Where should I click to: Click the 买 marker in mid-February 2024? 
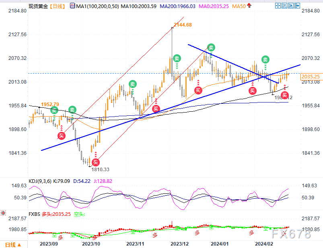[284, 95]
